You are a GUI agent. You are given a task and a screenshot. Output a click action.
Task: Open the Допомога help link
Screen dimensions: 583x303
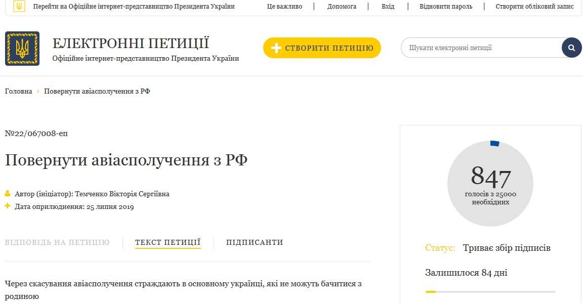coord(342,7)
